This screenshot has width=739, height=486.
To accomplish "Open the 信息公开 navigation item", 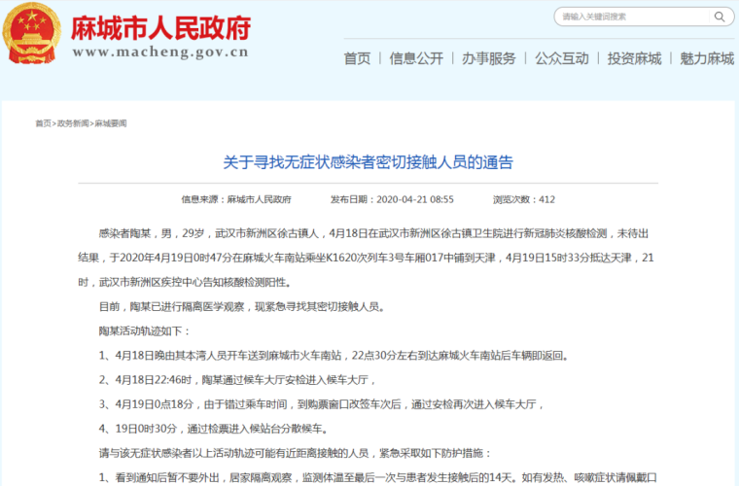I will (x=416, y=58).
